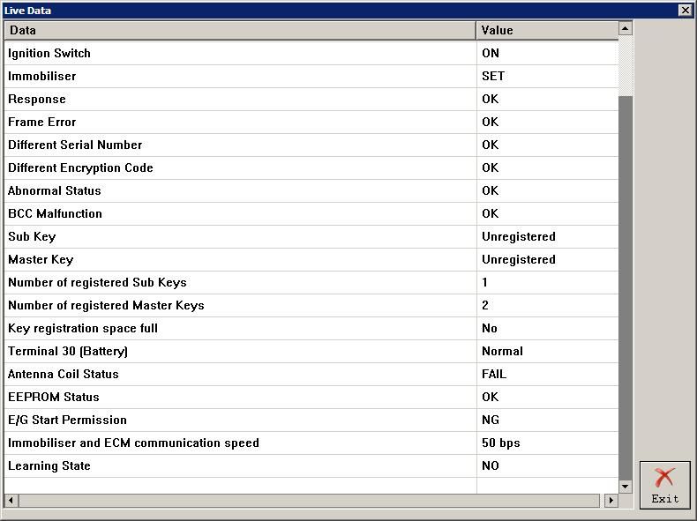Click the OK value of BCC Malfunction
The image size is (697, 521).
click(490, 213)
